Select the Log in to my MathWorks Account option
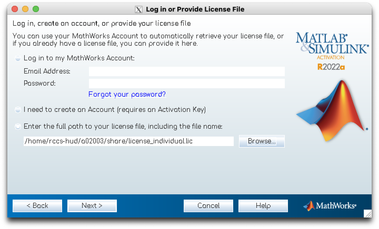Image resolution: width=379 pixels, height=229 pixels. (18, 58)
